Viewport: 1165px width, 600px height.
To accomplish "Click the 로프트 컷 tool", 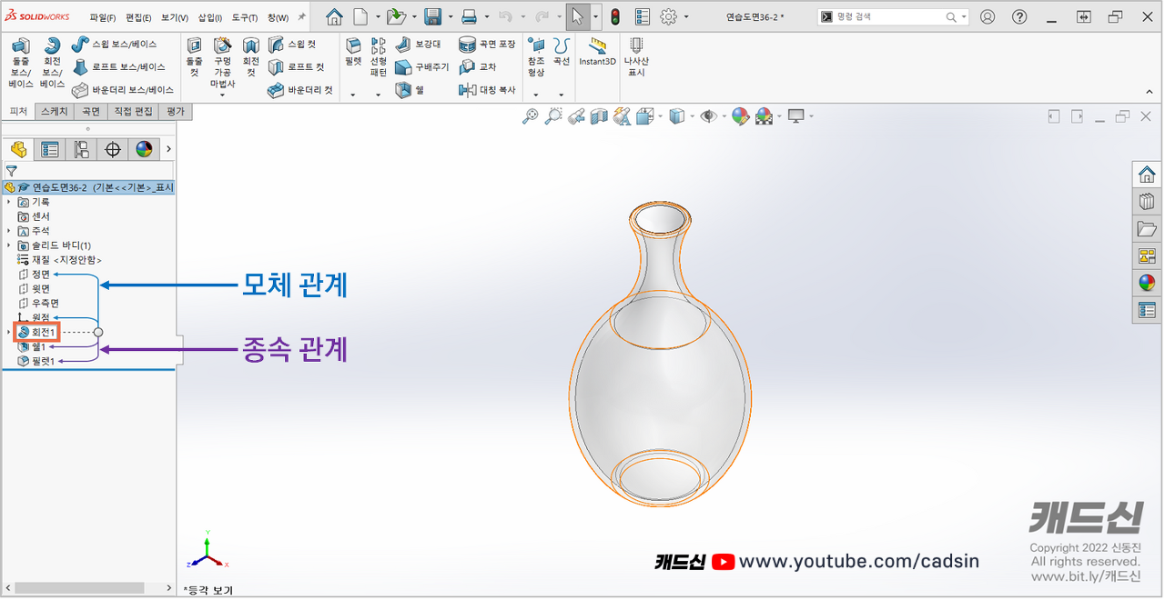I will [296, 67].
